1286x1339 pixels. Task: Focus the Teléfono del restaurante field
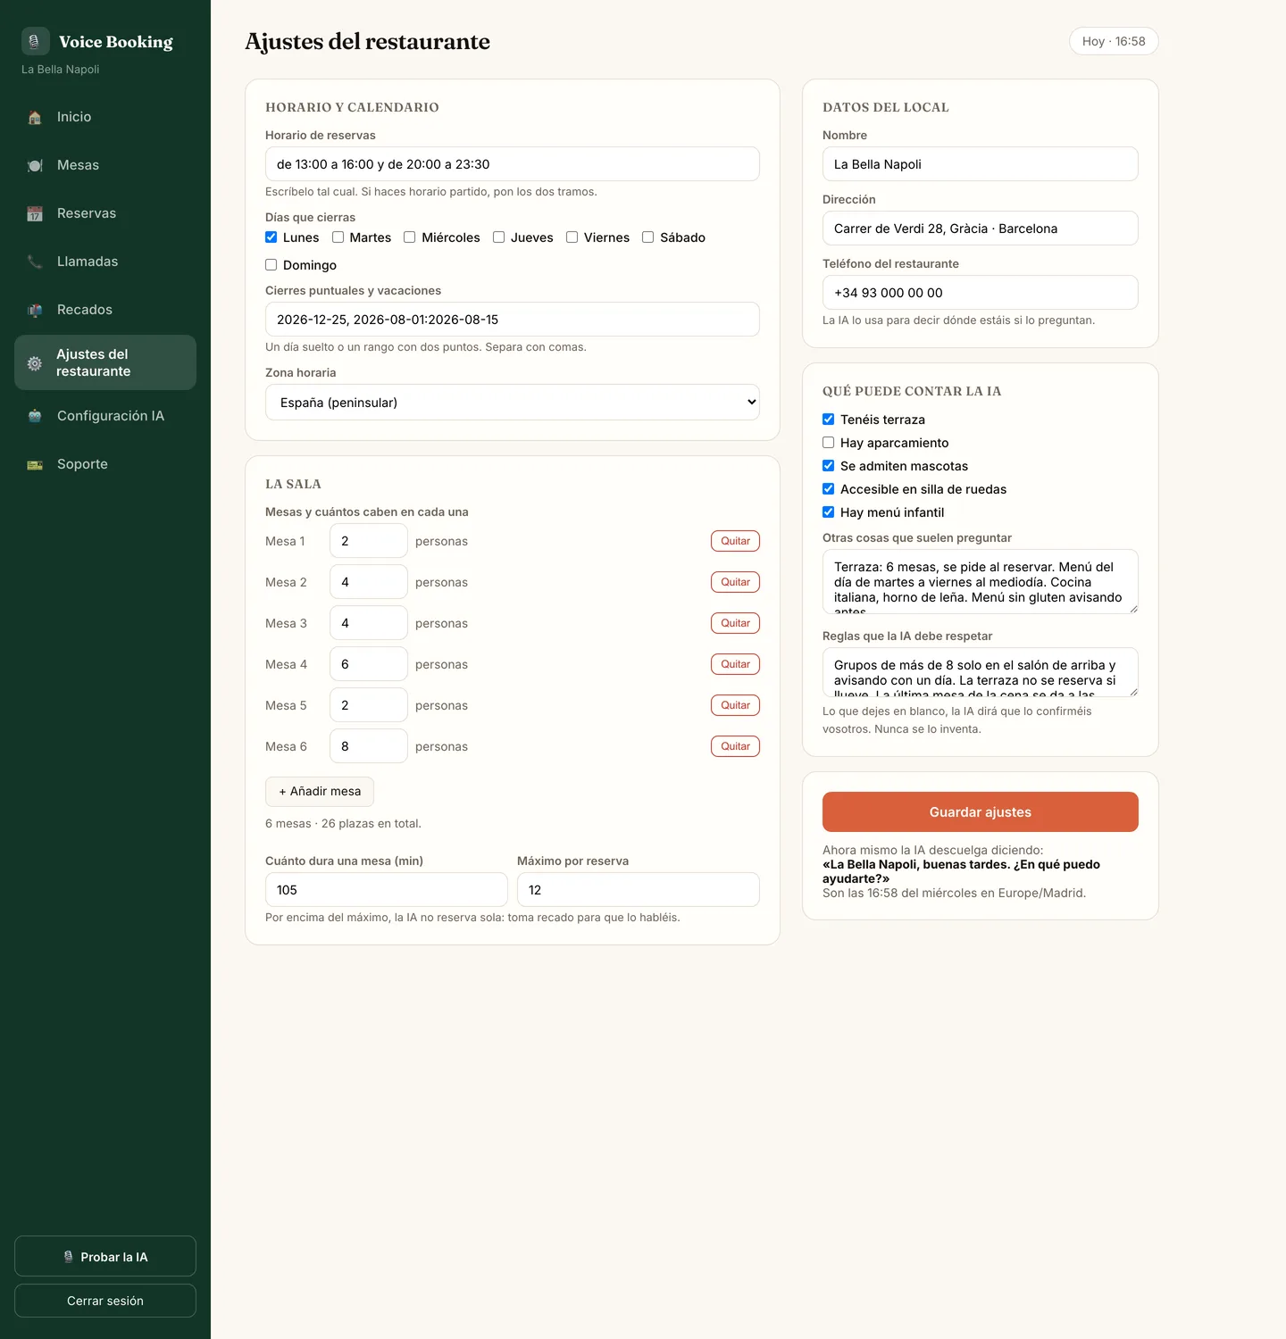click(x=981, y=293)
